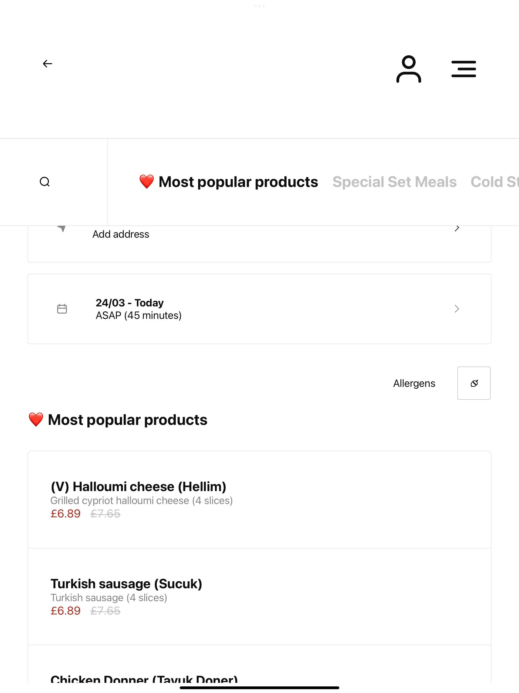This screenshot has width=519, height=693.
Task: Click the calendar icon for delivery date
Action: 62,309
